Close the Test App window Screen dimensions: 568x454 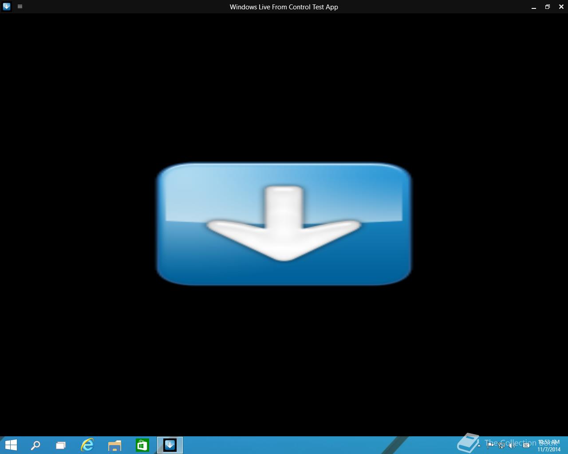pyautogui.click(x=561, y=7)
